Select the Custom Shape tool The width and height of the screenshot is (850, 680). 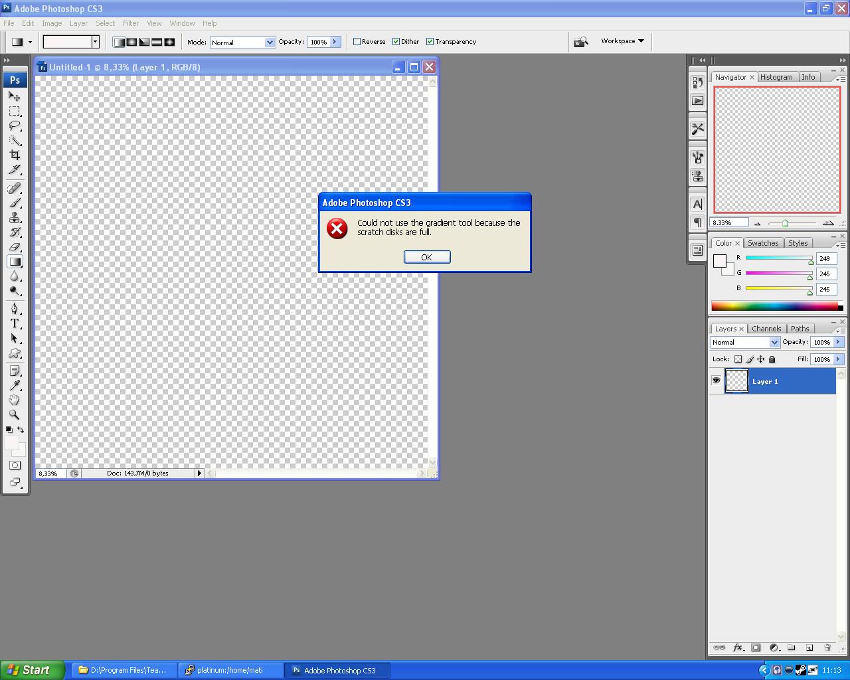pyautogui.click(x=14, y=353)
